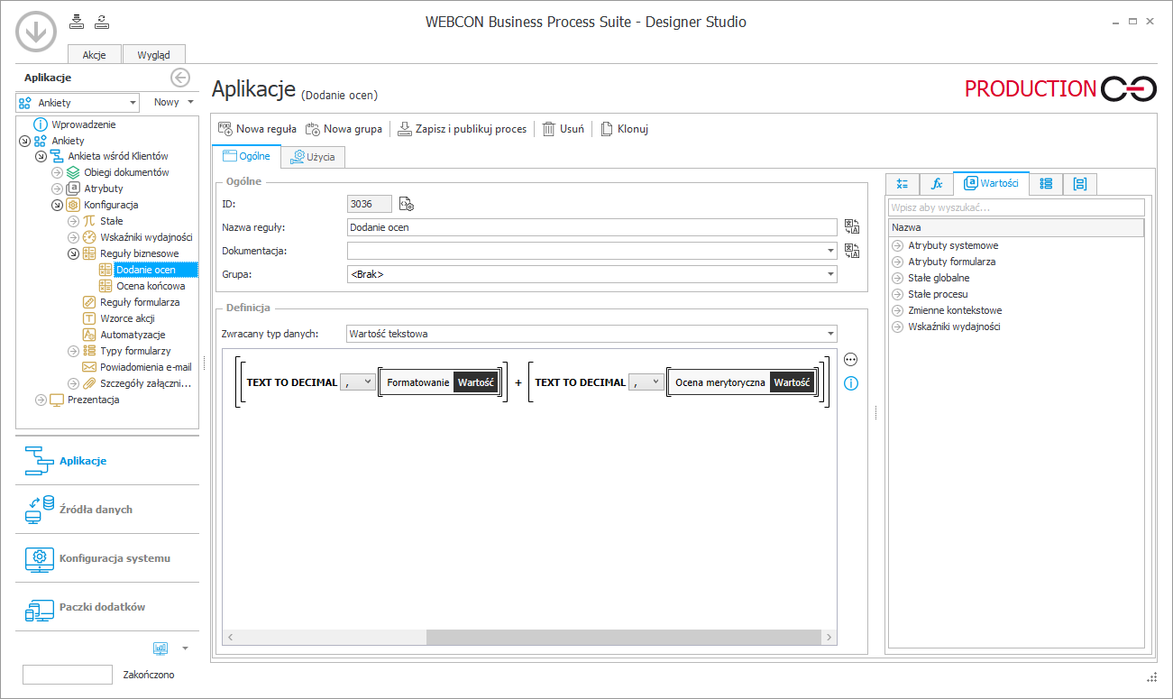This screenshot has height=699, width=1173.
Task: Click the info icon beside the rule editor
Action: pyautogui.click(x=850, y=383)
